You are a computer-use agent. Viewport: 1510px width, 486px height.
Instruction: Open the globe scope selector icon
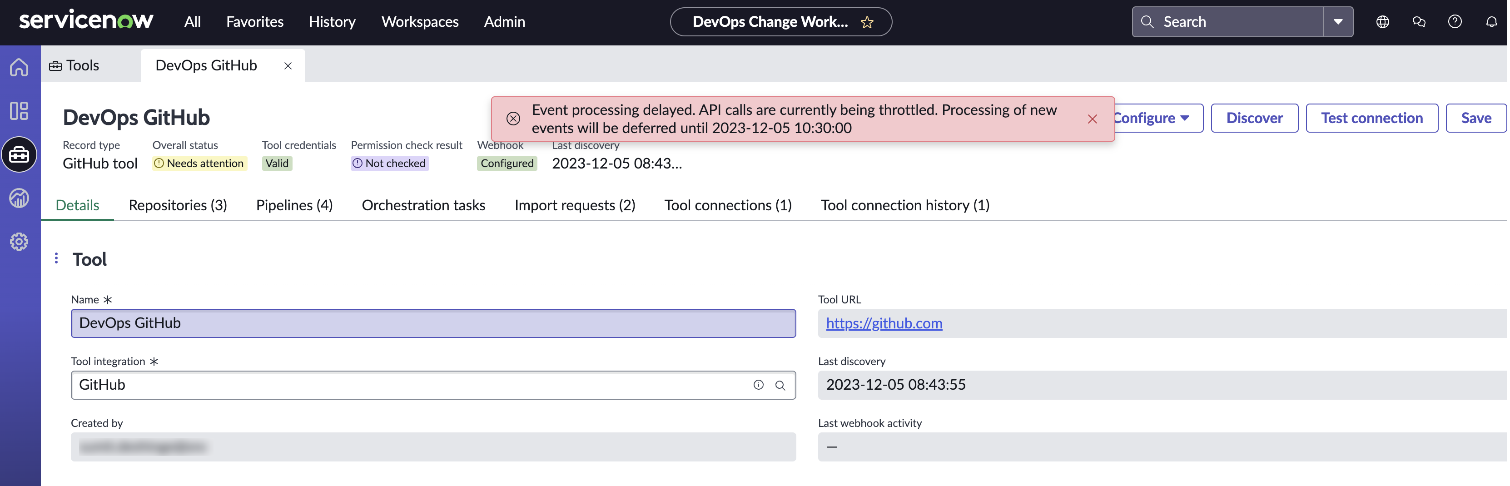(1383, 22)
